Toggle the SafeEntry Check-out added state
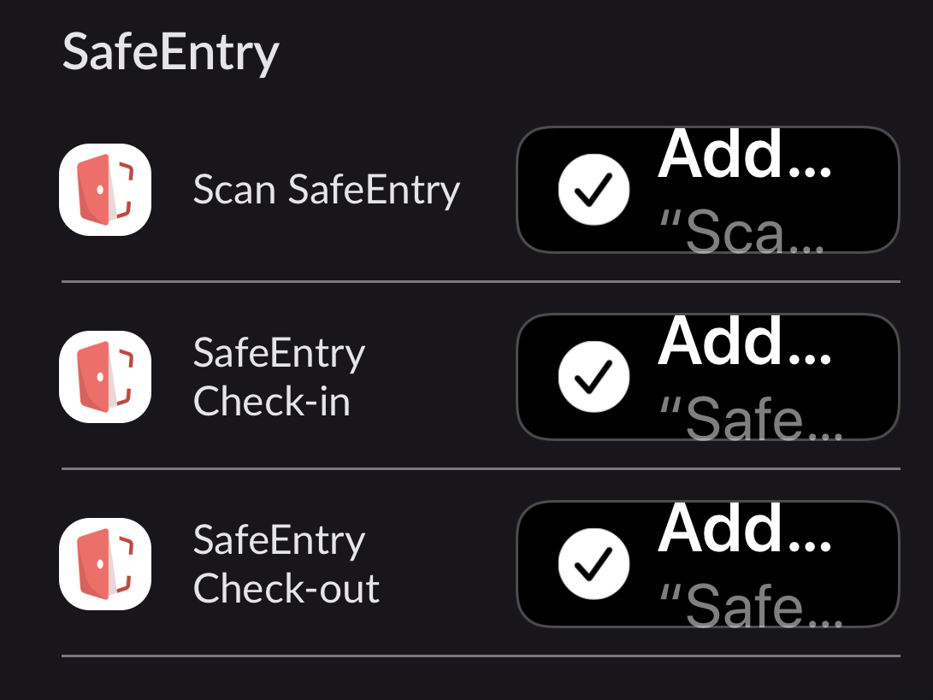Screen dimensions: 933x700 pos(708,564)
